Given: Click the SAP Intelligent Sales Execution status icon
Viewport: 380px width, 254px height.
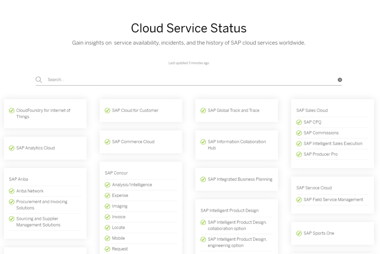Looking at the screenshot, I should point(299,144).
